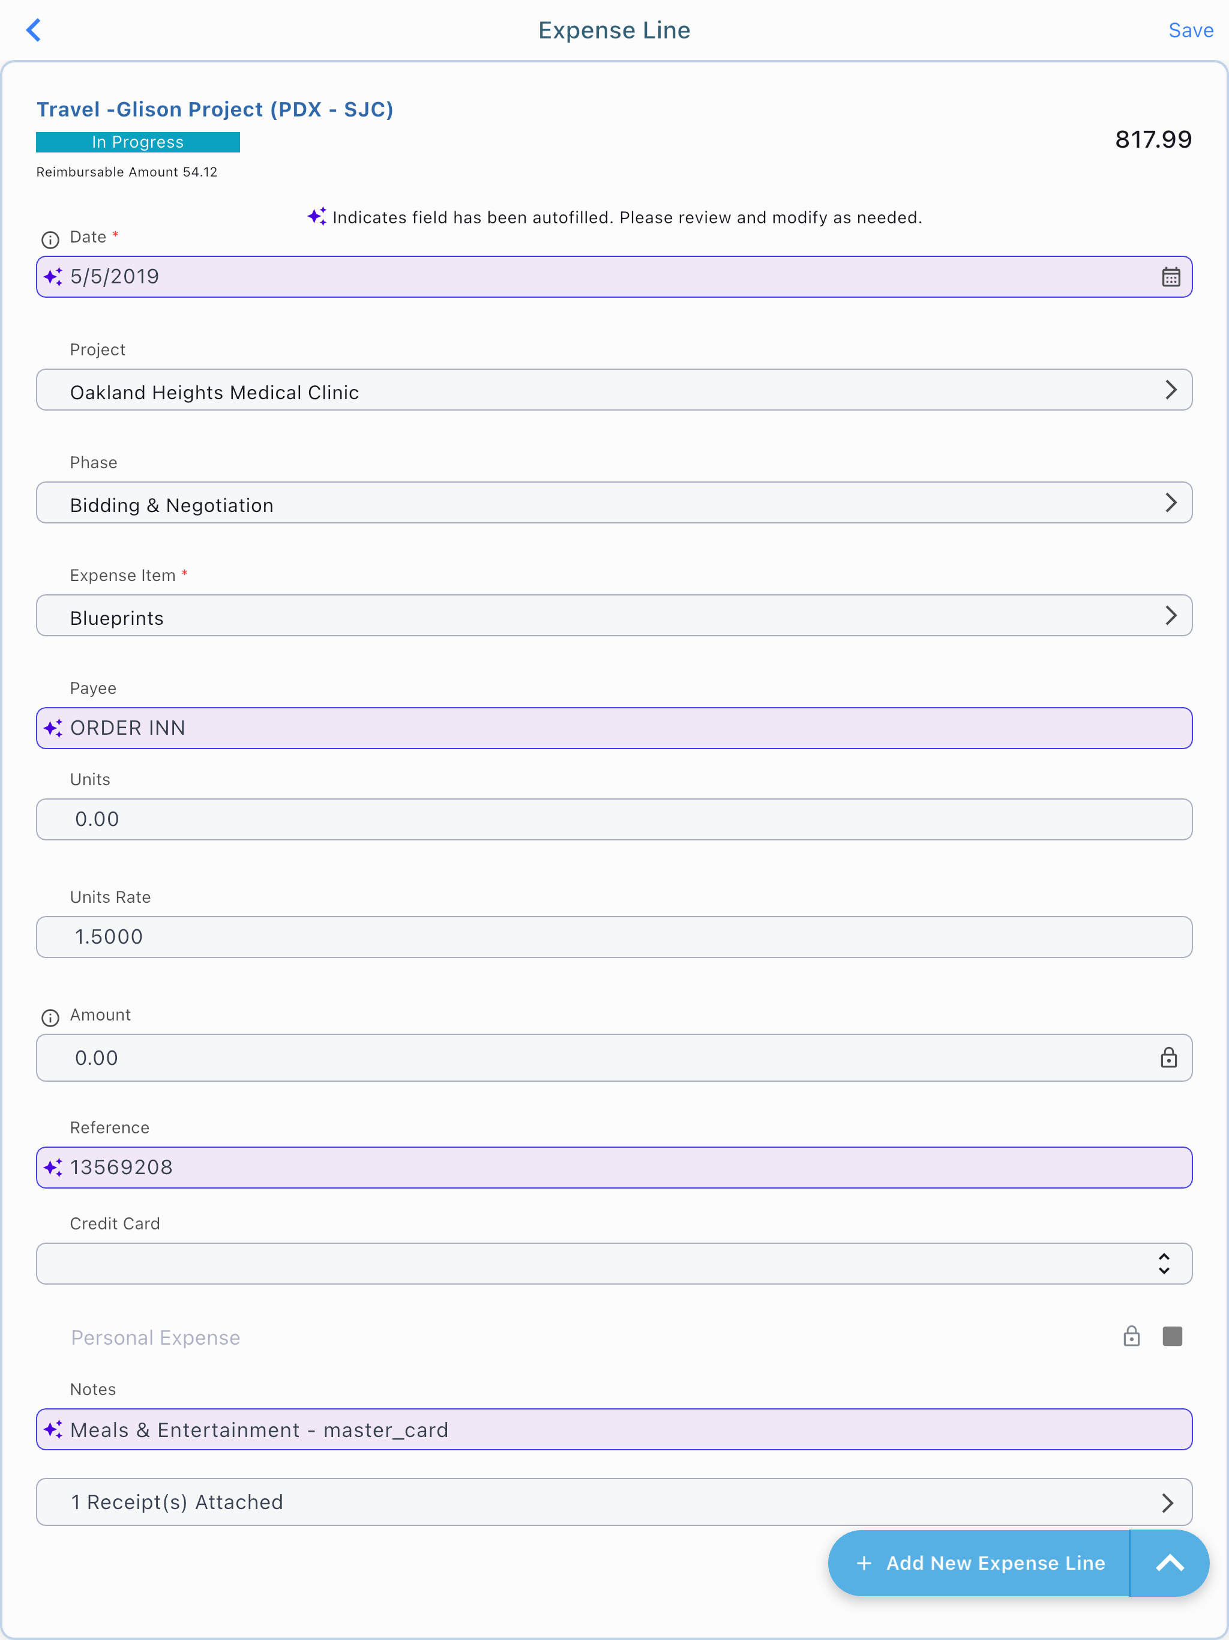The height and width of the screenshot is (1640, 1229).
Task: Tap the autofill sparkle in Reference field
Action: 53,1168
